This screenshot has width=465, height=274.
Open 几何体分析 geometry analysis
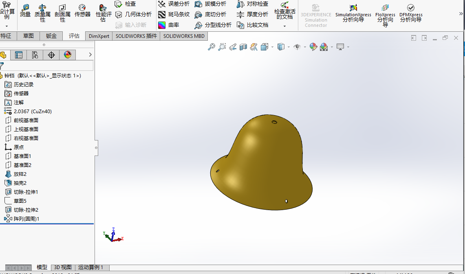click(x=133, y=14)
